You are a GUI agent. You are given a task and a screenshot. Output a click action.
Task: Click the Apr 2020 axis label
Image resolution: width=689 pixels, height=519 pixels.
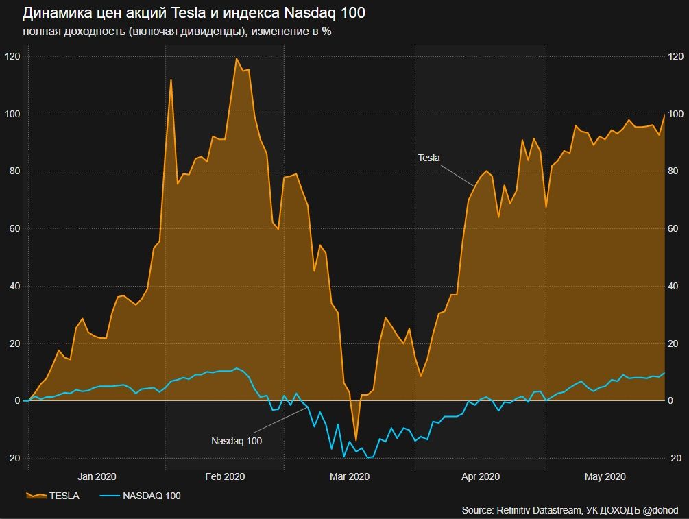(481, 476)
